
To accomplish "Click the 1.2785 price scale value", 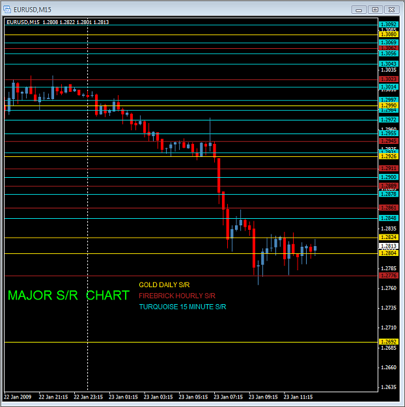I will pyautogui.click(x=389, y=268).
